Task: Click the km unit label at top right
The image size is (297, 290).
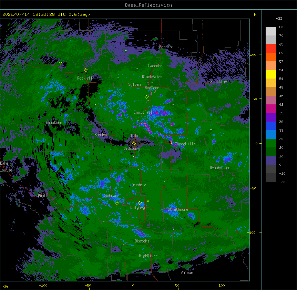Action: click(x=257, y=14)
